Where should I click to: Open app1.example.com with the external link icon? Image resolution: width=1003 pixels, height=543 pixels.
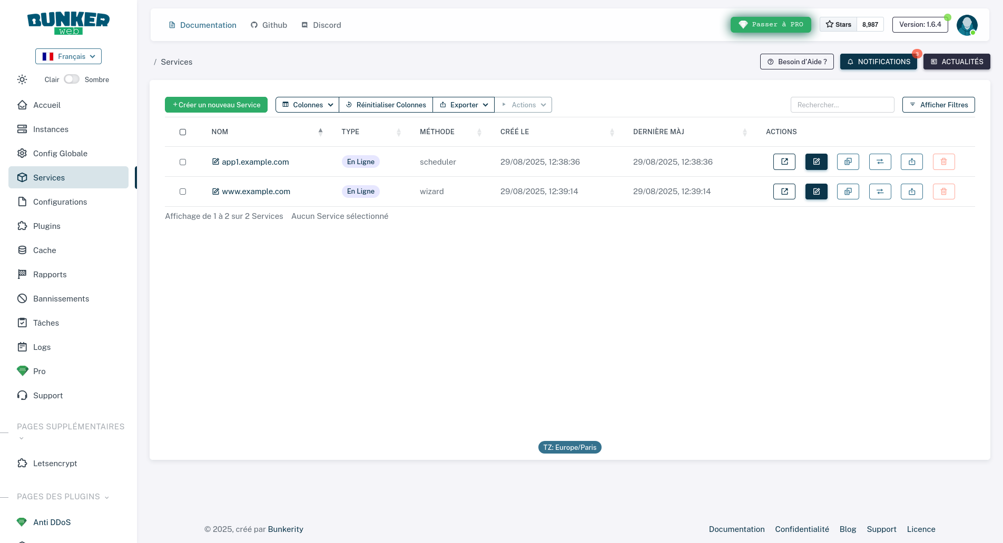click(784, 162)
